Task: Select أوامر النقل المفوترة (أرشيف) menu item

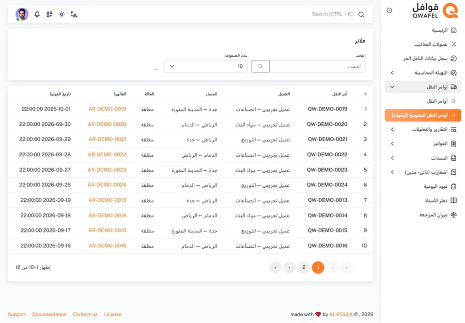Action: coord(423,115)
